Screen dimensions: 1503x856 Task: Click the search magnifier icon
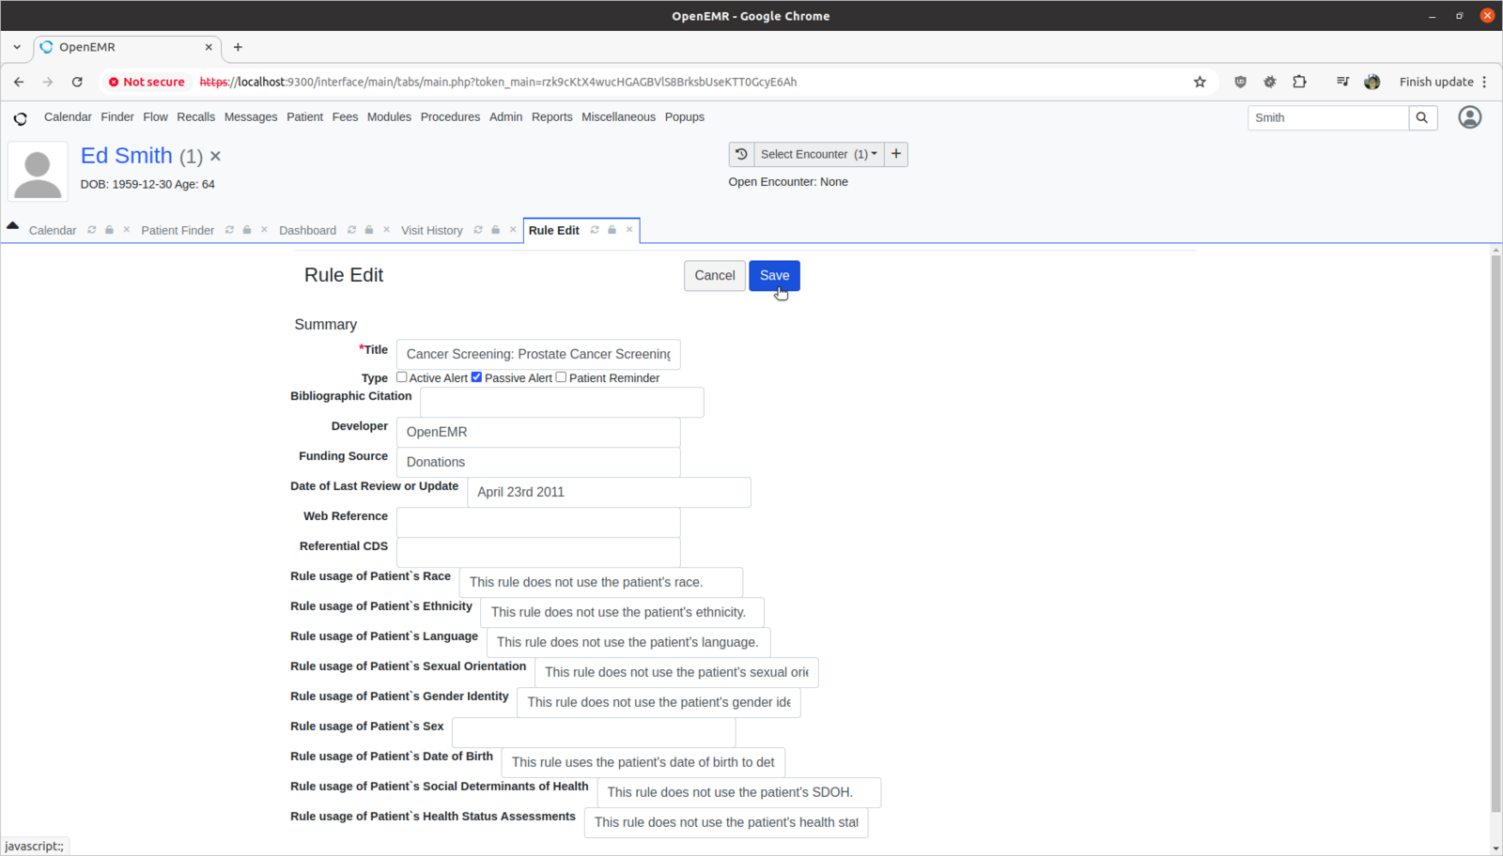1422,117
